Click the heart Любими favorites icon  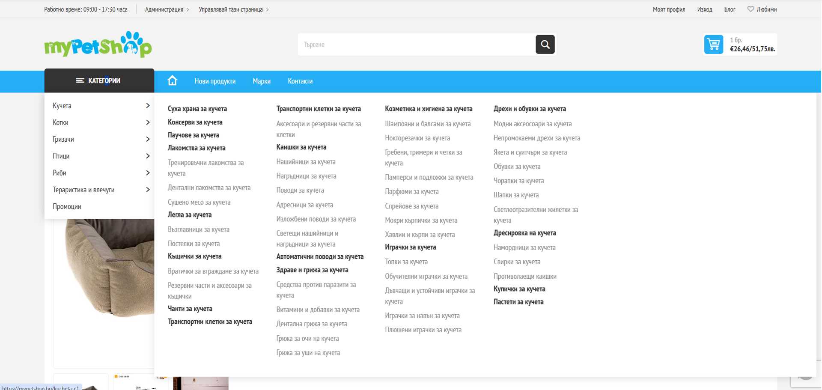coord(751,9)
